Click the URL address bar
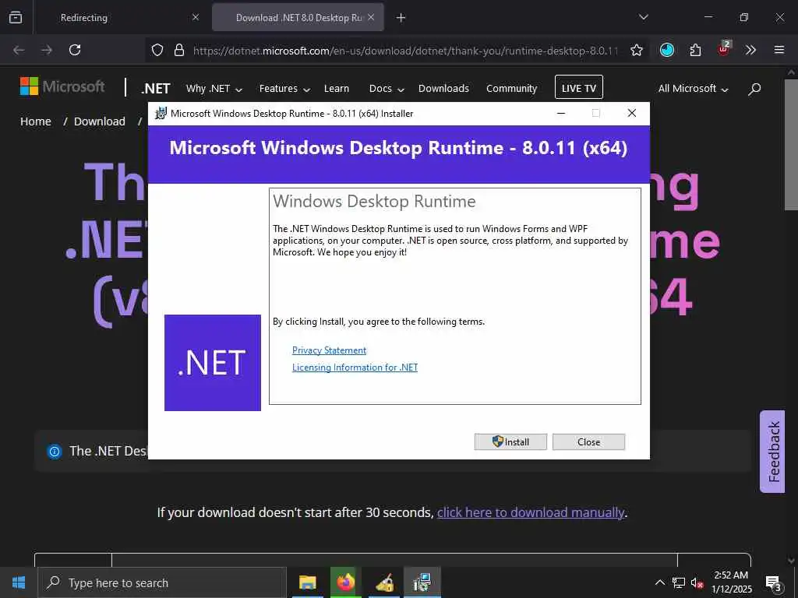 click(x=405, y=51)
